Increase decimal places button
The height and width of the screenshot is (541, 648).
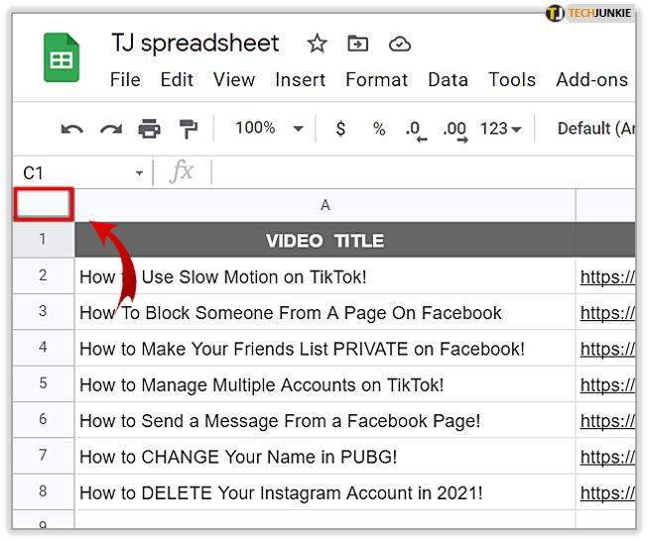[x=454, y=129]
